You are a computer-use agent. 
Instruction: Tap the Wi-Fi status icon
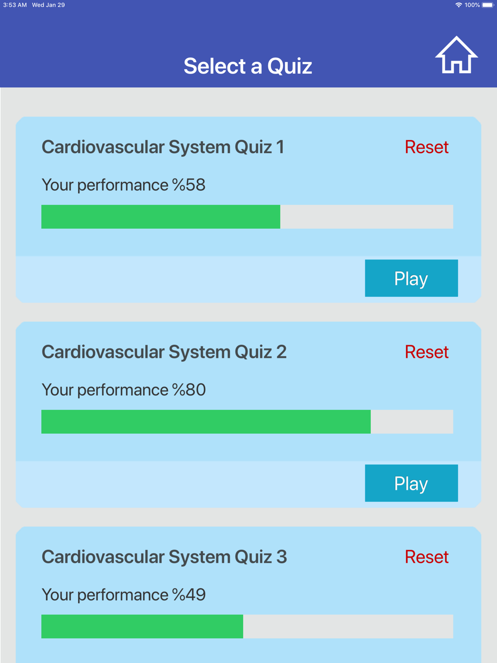458,5
